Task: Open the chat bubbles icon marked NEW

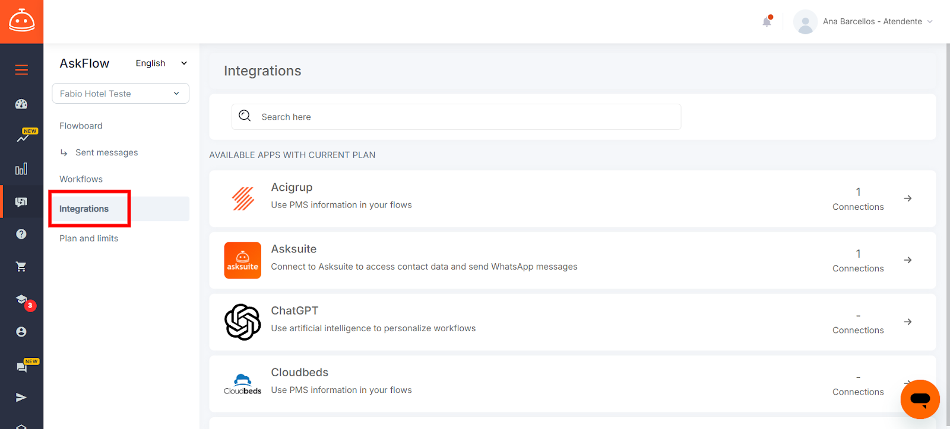Action: tap(21, 367)
